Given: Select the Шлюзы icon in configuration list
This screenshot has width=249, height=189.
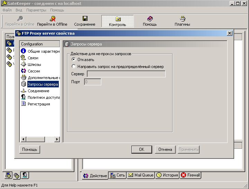Looking at the screenshot, I should coord(24,64).
